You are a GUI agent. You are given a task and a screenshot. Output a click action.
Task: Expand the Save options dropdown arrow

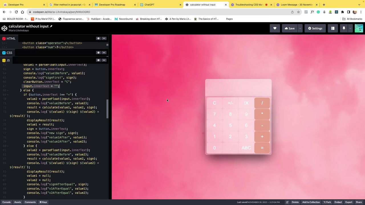[x=300, y=28]
